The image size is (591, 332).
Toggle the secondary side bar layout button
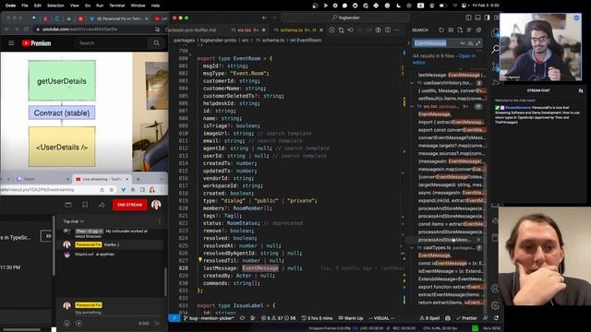488,18
